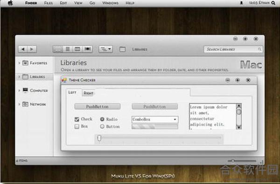Switch to the Right tab

tap(88, 93)
